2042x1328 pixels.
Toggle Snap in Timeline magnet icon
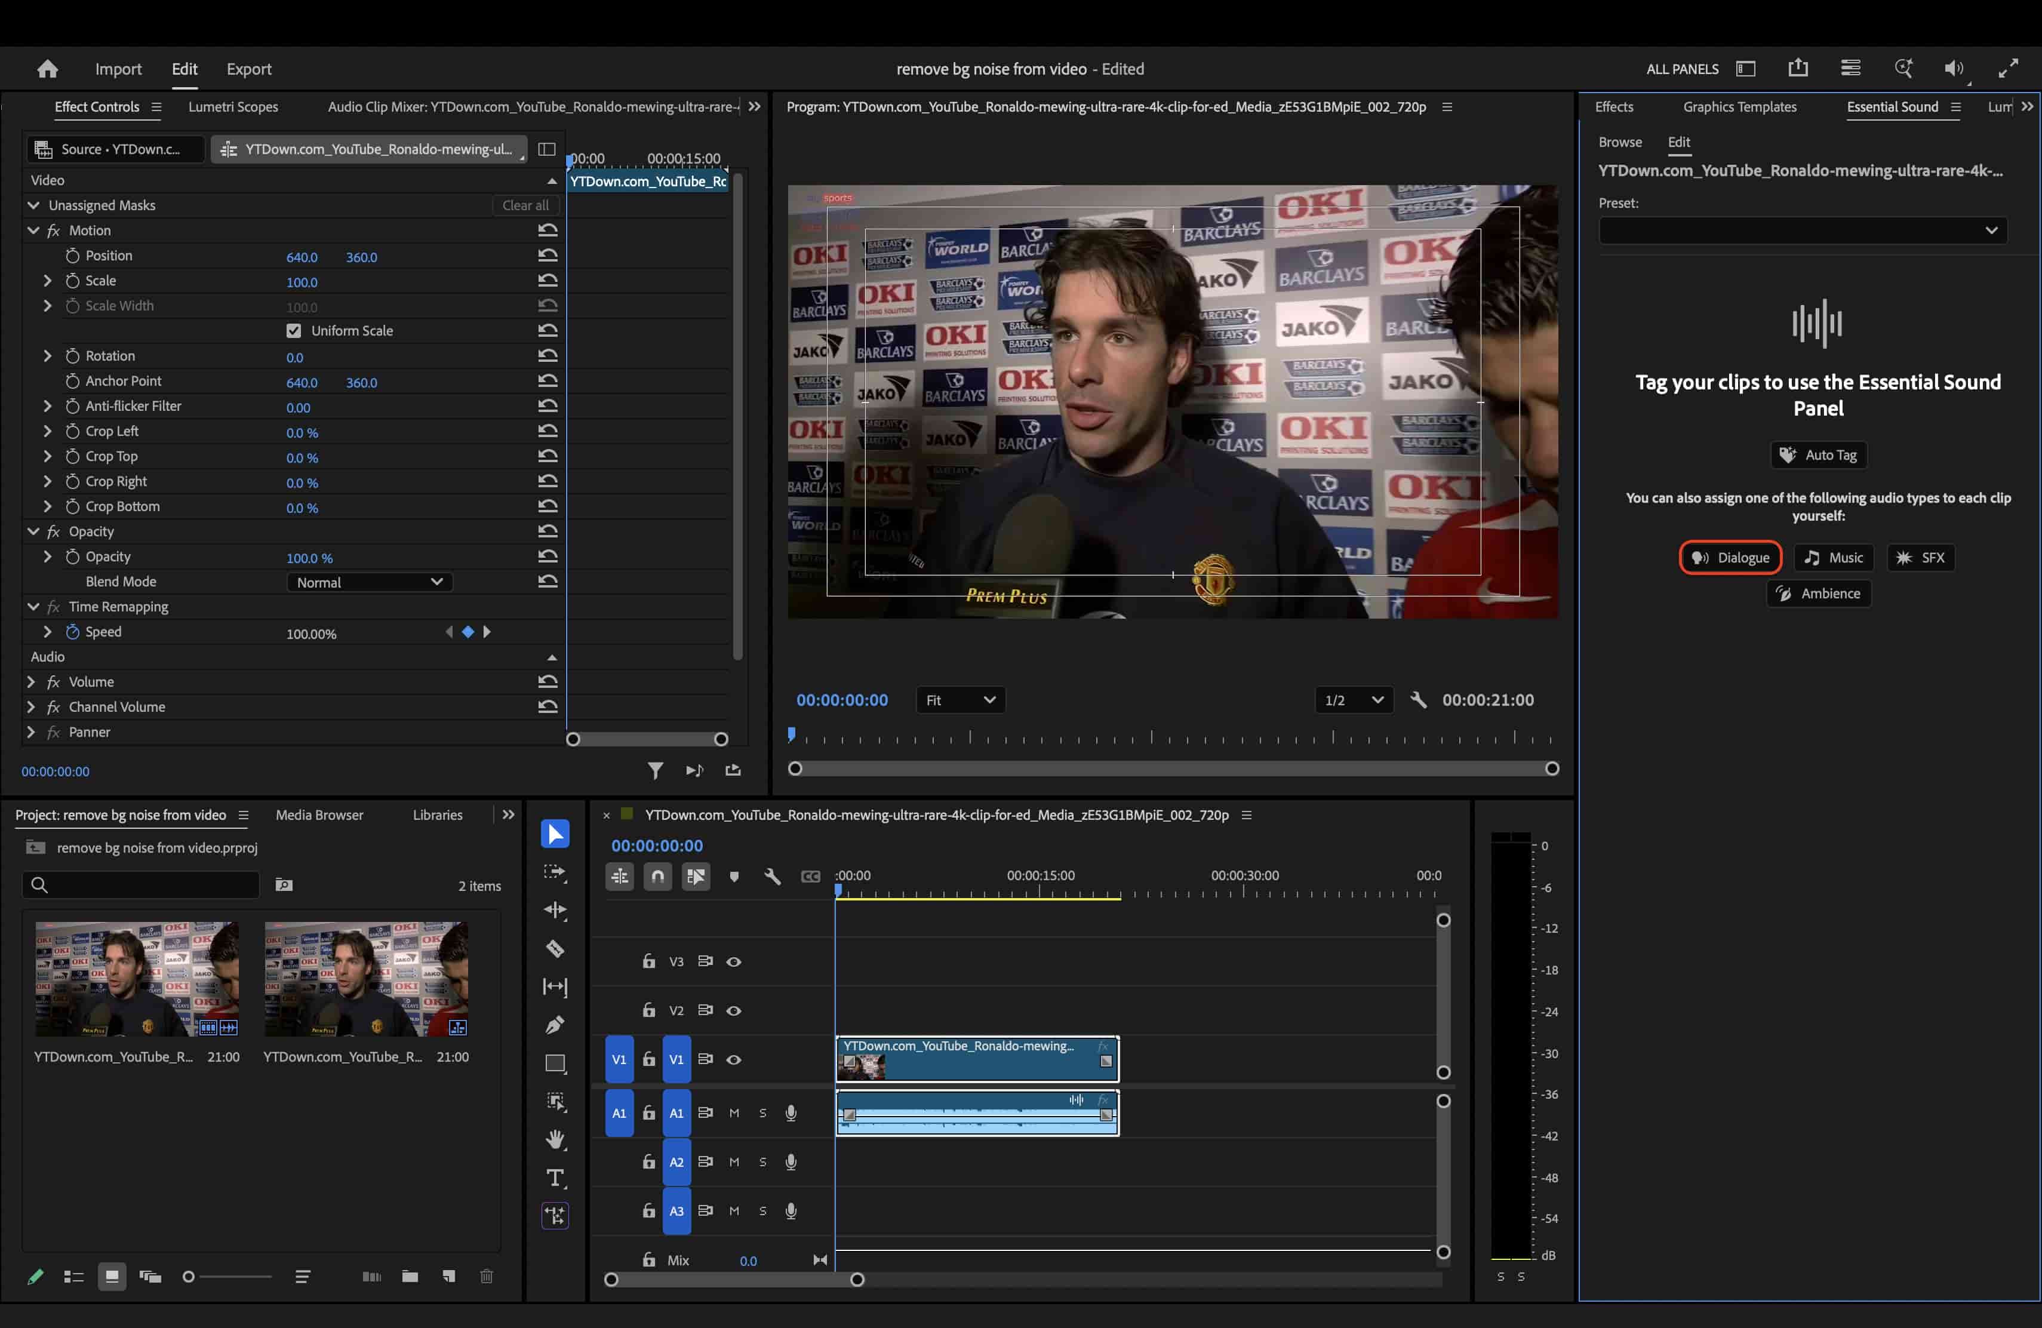pyautogui.click(x=658, y=876)
